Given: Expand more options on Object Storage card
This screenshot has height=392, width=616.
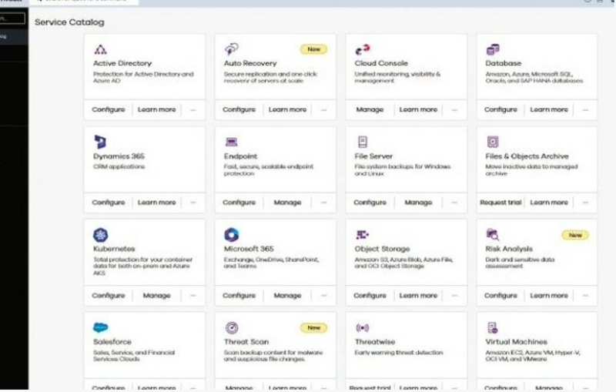Looking at the screenshot, I should click(454, 295).
